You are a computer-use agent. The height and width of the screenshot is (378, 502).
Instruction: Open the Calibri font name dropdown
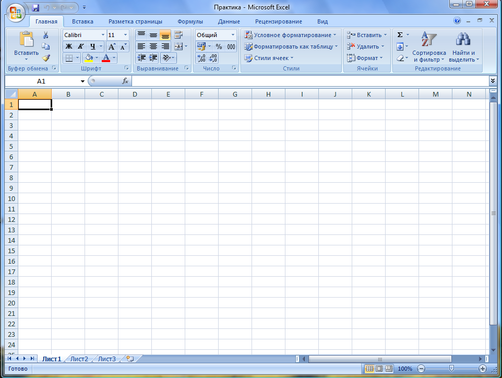[x=103, y=35]
